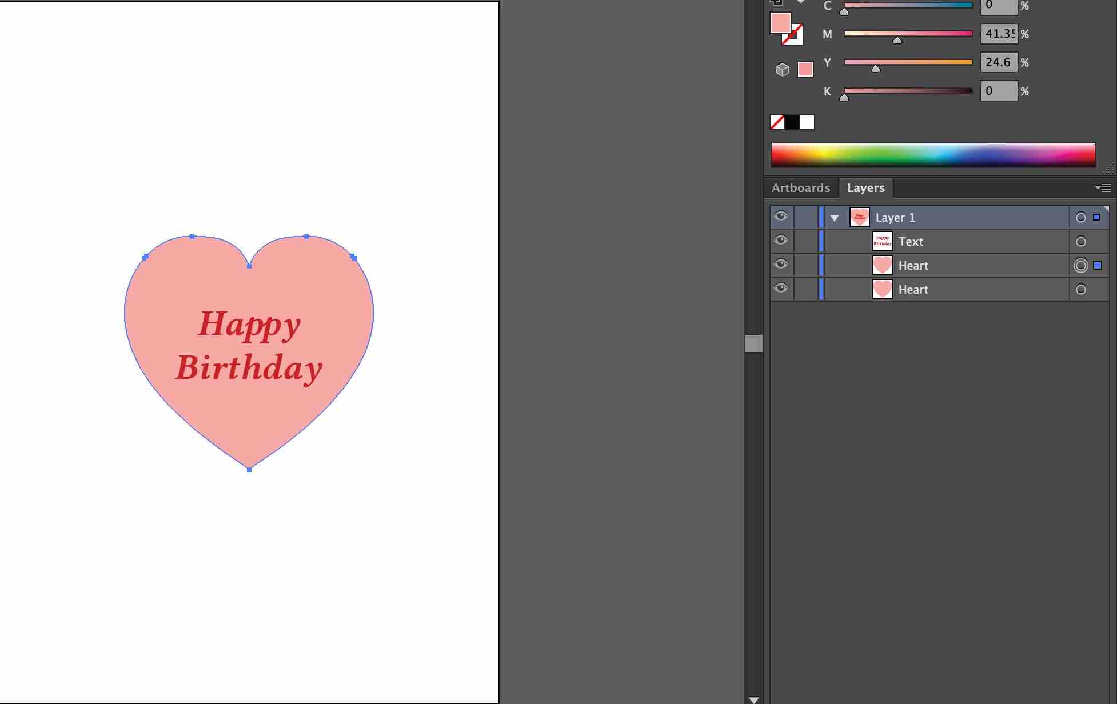Click the Layer 1 target circle
The height and width of the screenshot is (704, 1117).
tap(1080, 218)
